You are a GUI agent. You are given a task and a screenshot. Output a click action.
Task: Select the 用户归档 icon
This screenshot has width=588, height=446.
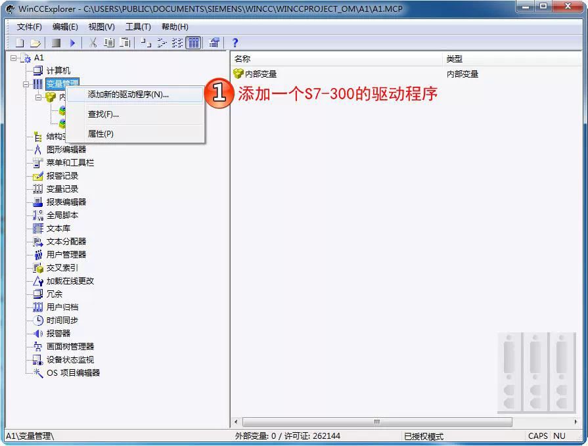[38, 307]
